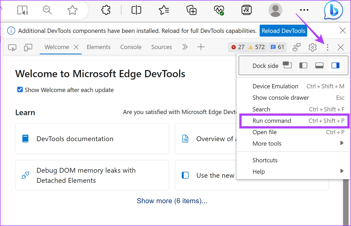Open Debug DOM memory leaks card
Viewport: 351px width, 226px height.
click(92, 175)
